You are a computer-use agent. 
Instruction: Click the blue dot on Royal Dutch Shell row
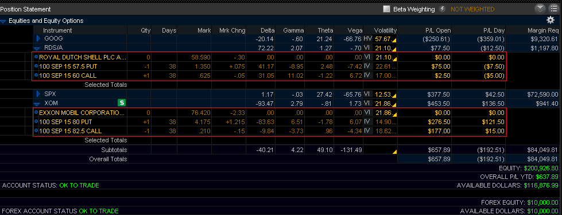36,57
